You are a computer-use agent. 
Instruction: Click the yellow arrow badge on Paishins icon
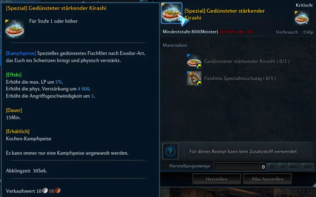(x=199, y=83)
